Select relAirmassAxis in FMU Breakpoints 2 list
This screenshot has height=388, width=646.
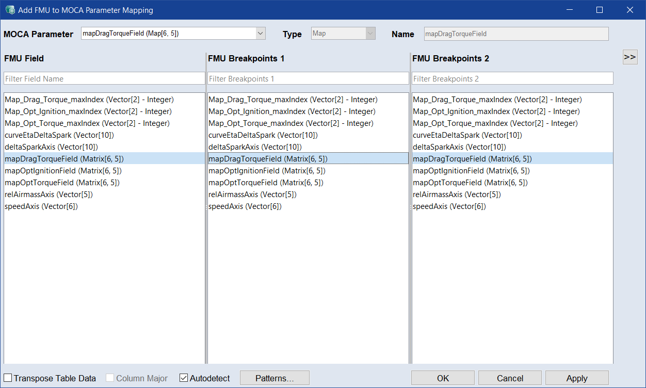coord(457,195)
